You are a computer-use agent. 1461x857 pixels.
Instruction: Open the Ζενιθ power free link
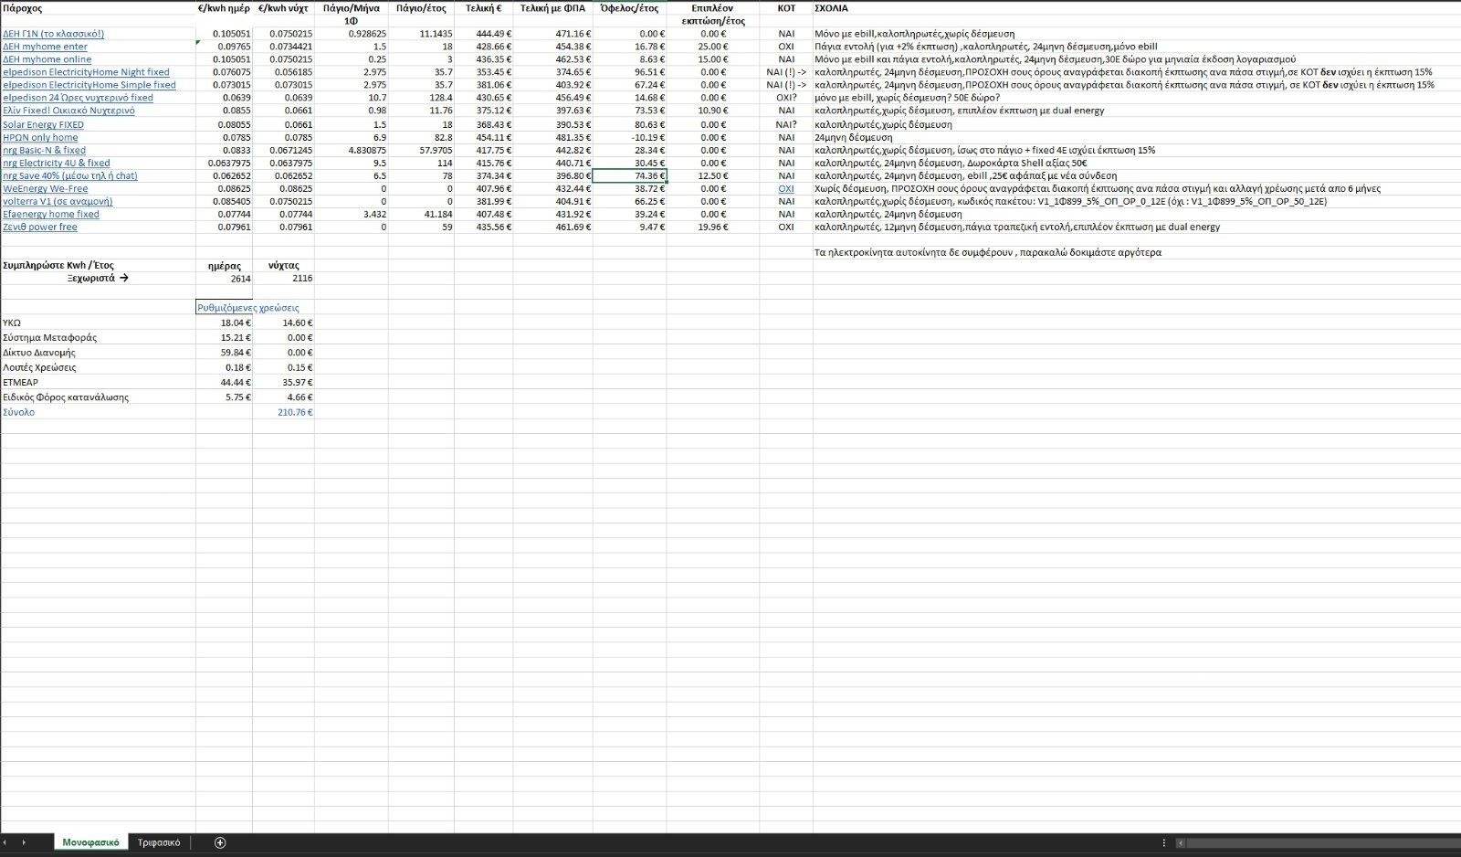coord(40,227)
